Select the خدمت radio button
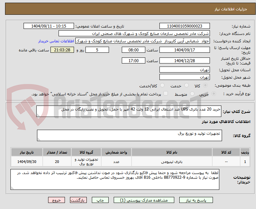The height and width of the screenshot is (209, 256). tap(186, 85)
